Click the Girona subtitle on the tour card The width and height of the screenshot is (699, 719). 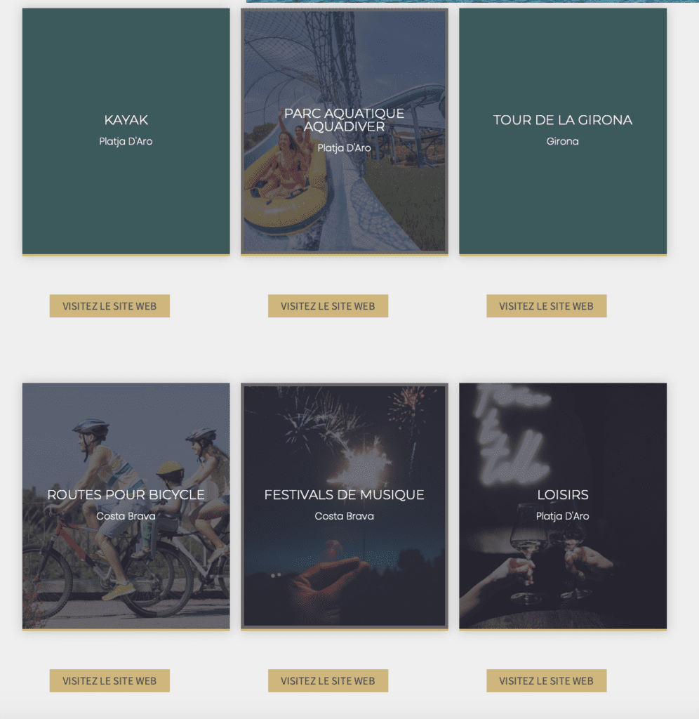click(562, 141)
